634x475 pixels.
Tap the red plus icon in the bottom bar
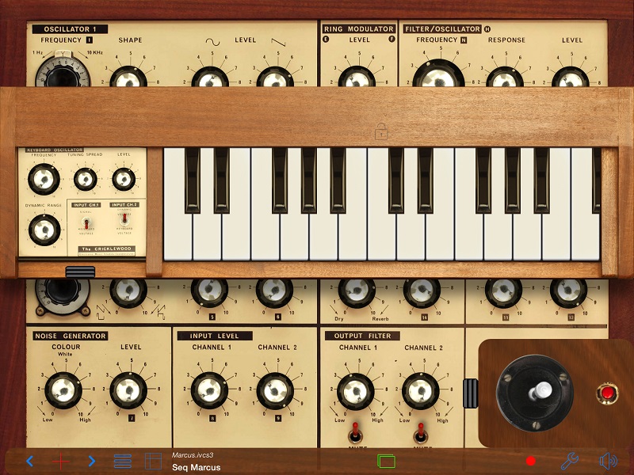click(x=61, y=461)
